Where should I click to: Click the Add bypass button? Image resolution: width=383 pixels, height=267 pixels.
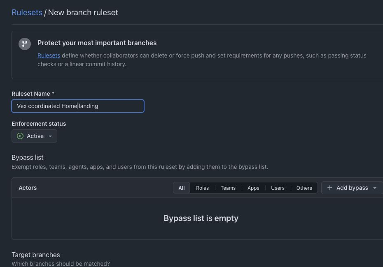[352, 188]
